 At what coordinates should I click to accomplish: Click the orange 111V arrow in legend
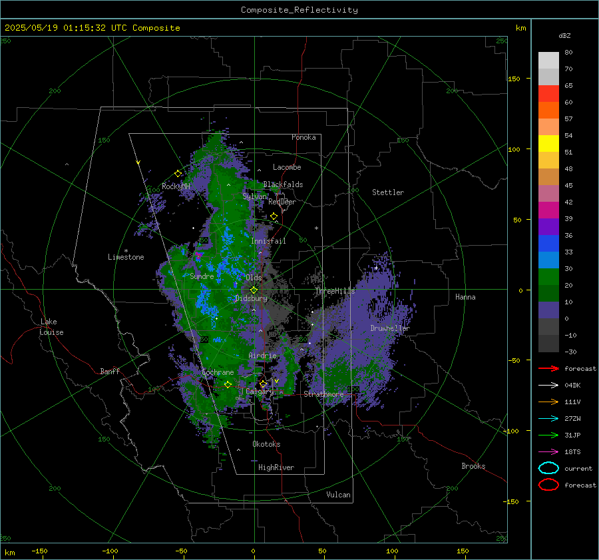(548, 402)
